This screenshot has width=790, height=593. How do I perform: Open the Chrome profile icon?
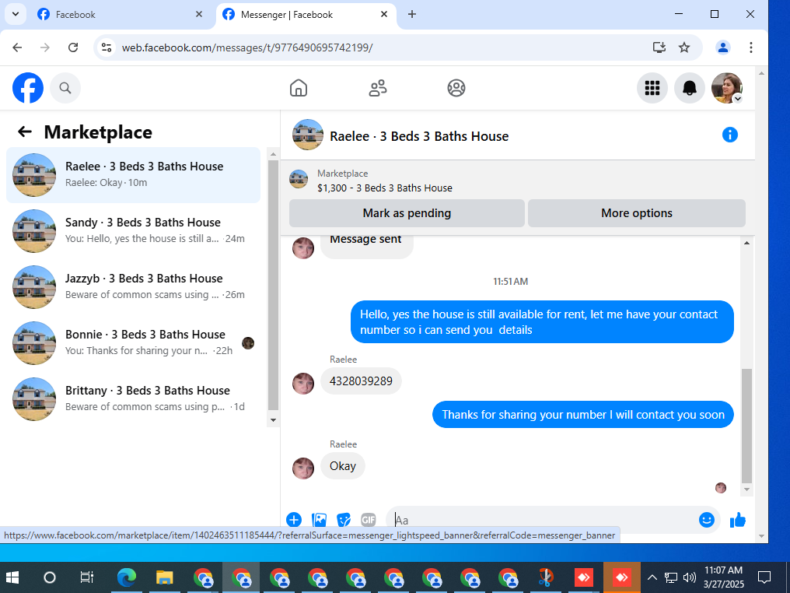[x=723, y=47]
